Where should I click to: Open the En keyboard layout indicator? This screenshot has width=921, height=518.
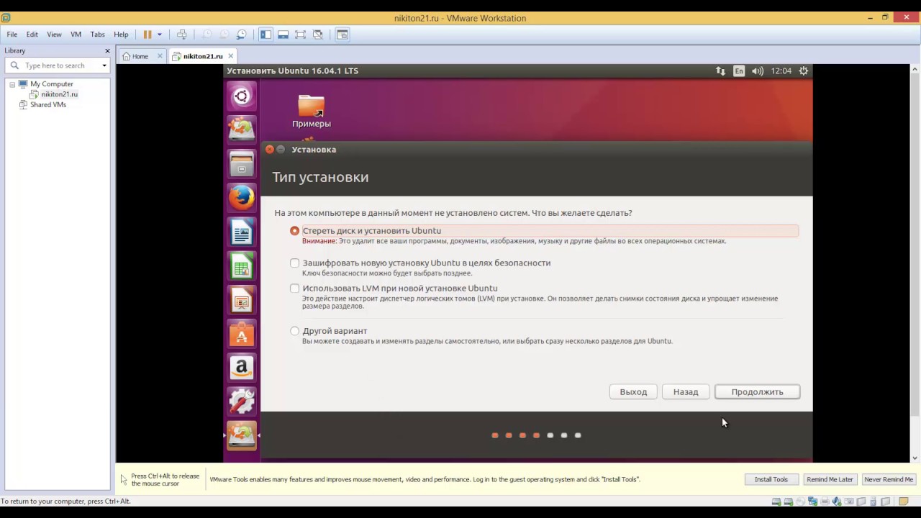point(739,71)
